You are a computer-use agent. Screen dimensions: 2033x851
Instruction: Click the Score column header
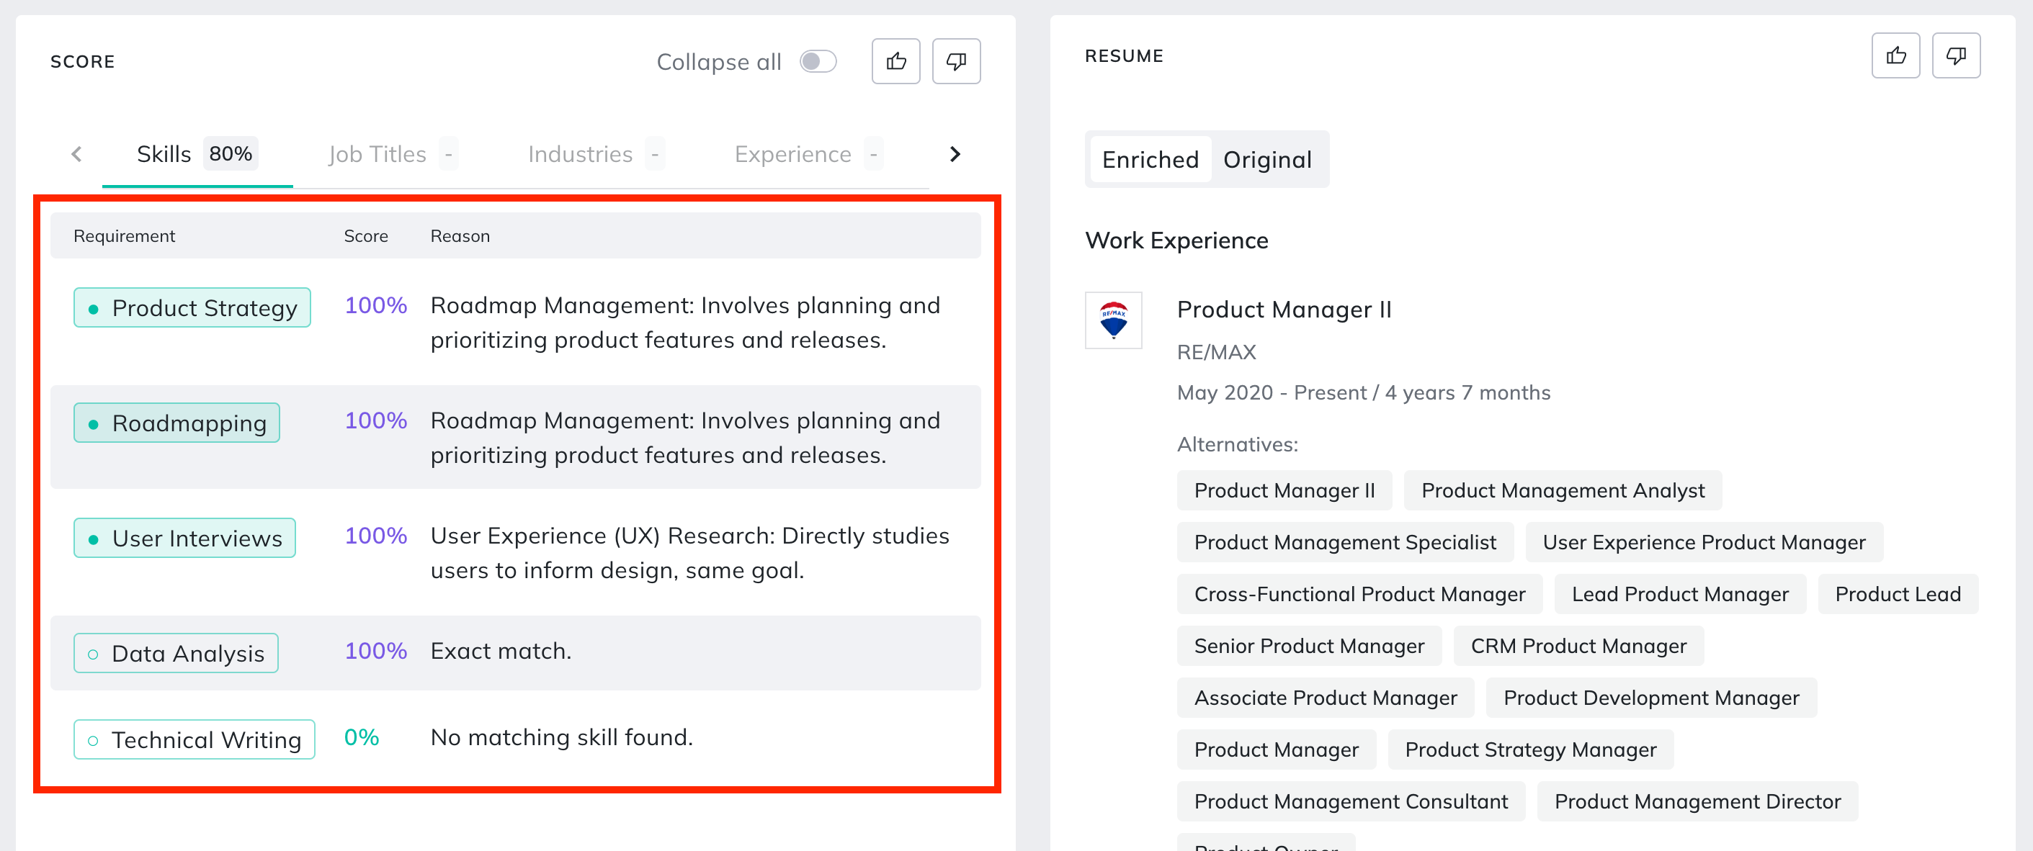(x=366, y=236)
